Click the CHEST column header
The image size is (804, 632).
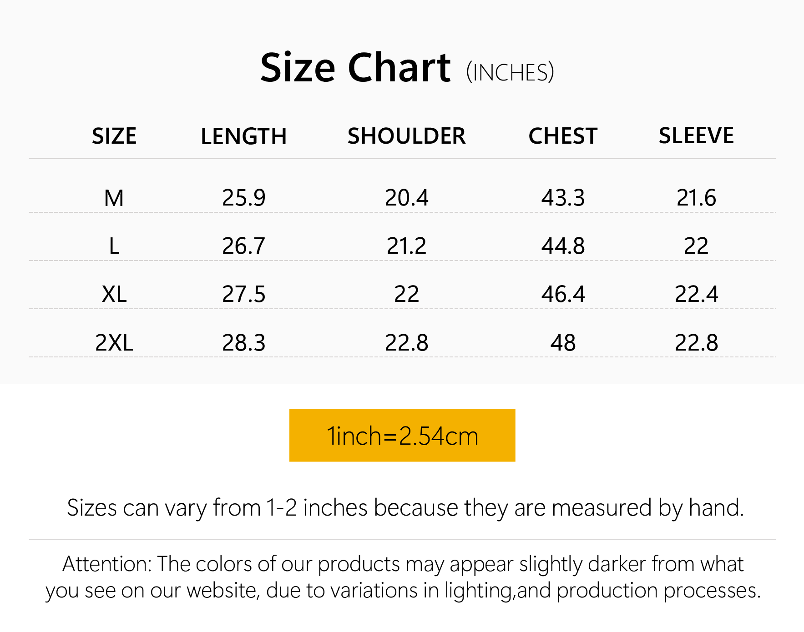pos(563,136)
